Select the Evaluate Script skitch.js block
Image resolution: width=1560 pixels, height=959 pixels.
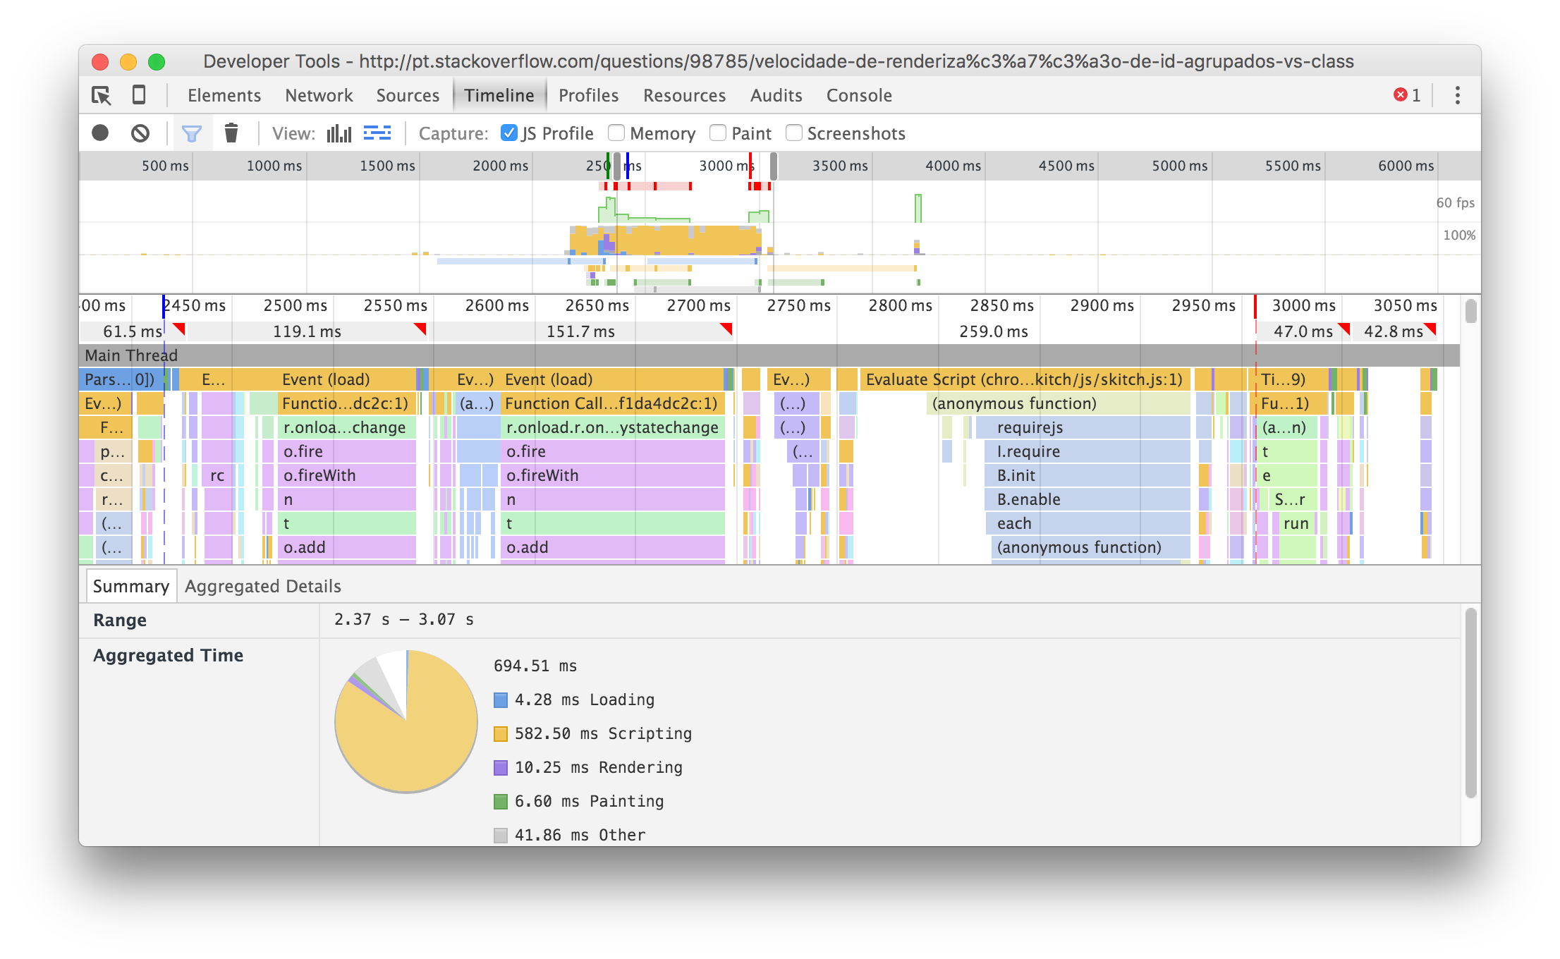click(1025, 379)
